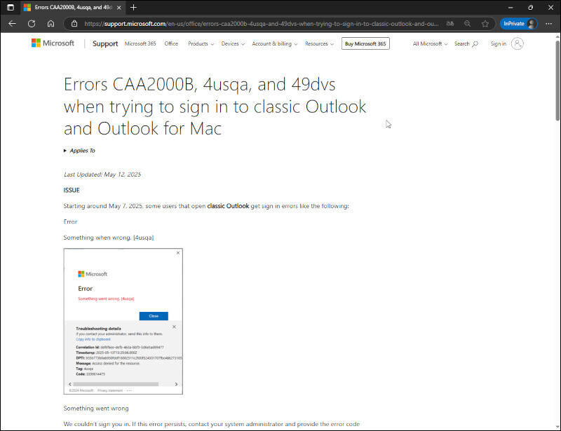
Task: Click the address bar URL
Action: tap(261, 24)
